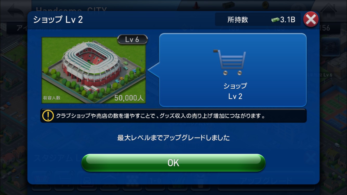Tap the dimmed アップグレード button

click(x=266, y=181)
